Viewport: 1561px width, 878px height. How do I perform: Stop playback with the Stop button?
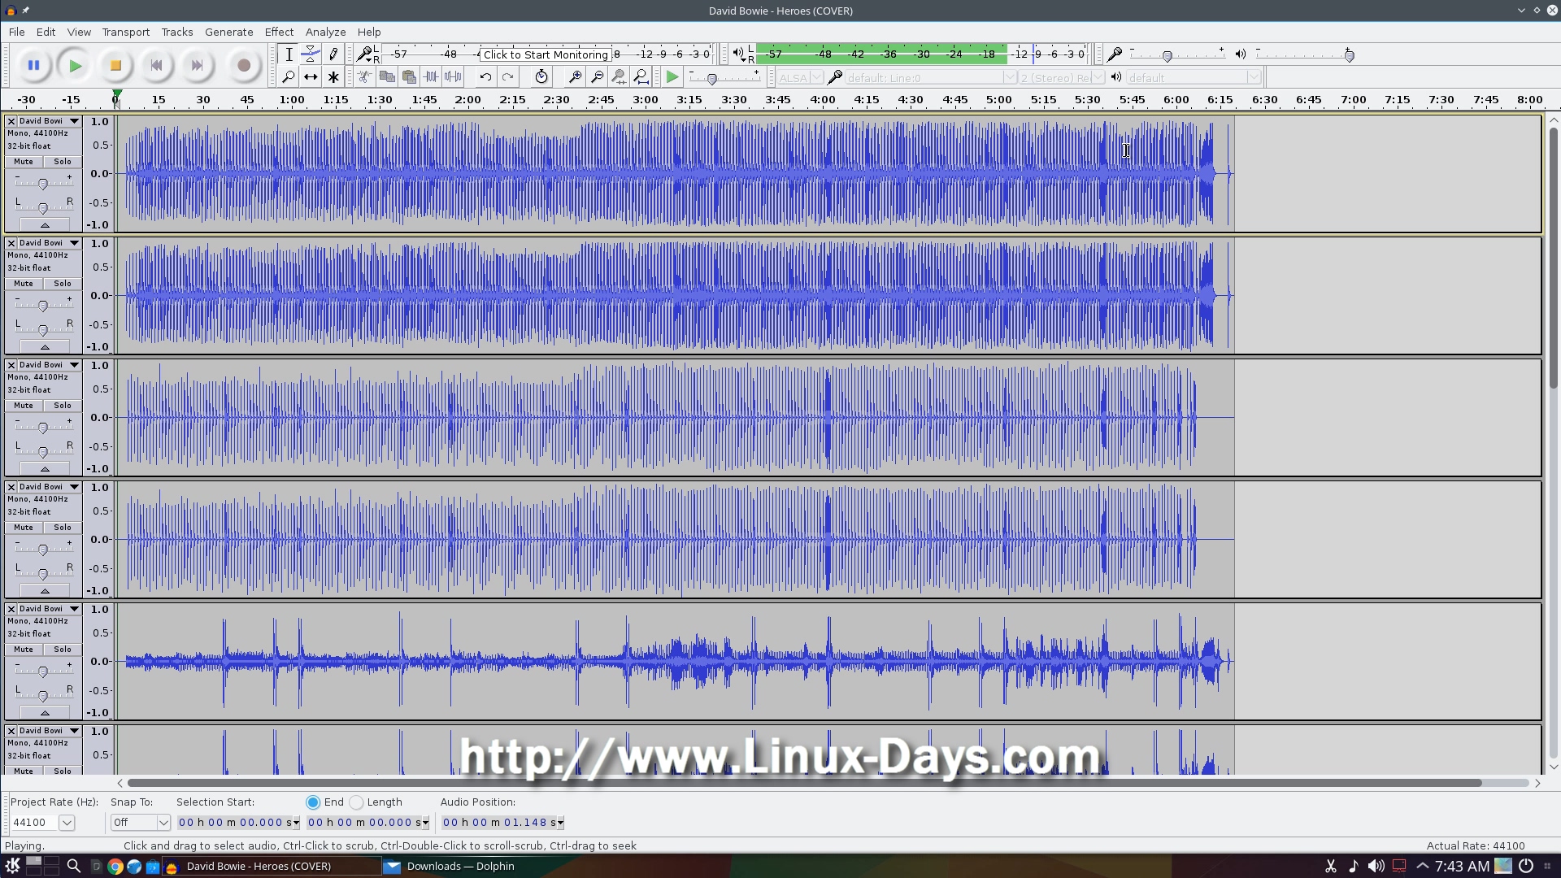(115, 66)
